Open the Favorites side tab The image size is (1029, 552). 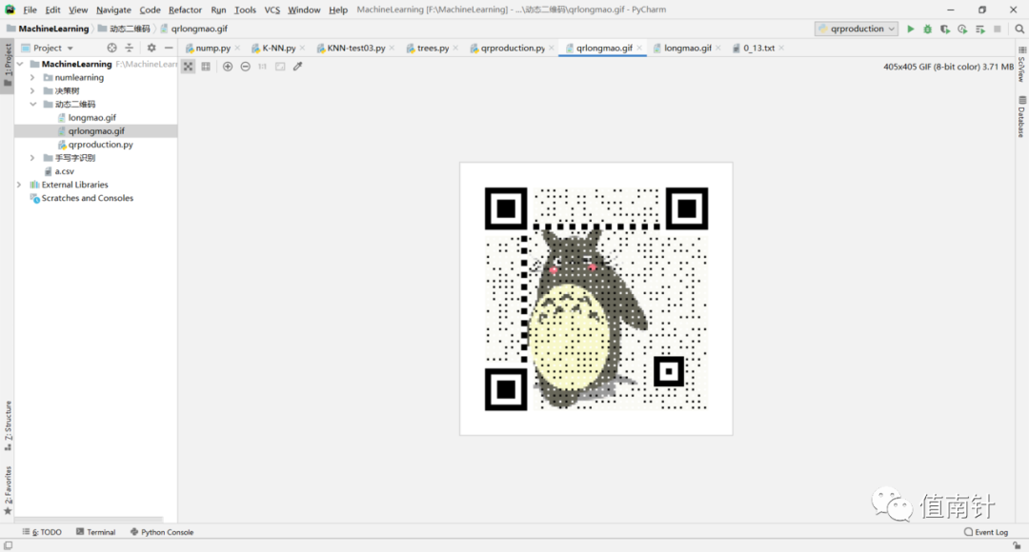click(8, 490)
